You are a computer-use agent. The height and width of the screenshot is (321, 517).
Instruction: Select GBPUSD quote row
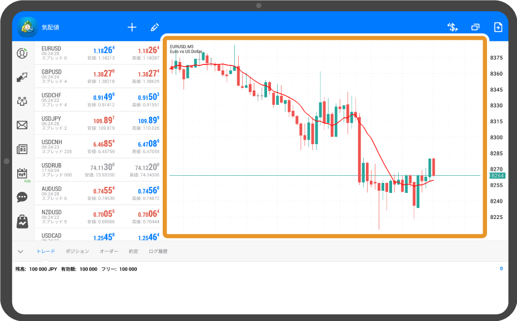[x=98, y=76]
